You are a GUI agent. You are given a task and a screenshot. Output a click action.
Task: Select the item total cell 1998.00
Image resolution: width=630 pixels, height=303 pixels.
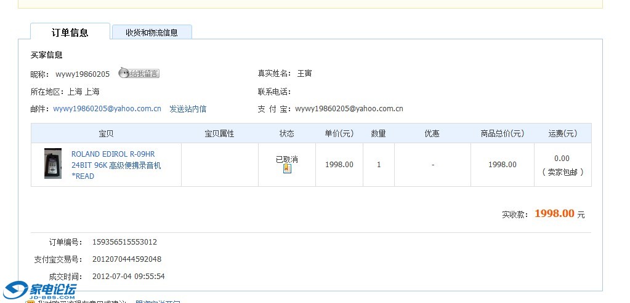[x=503, y=165]
